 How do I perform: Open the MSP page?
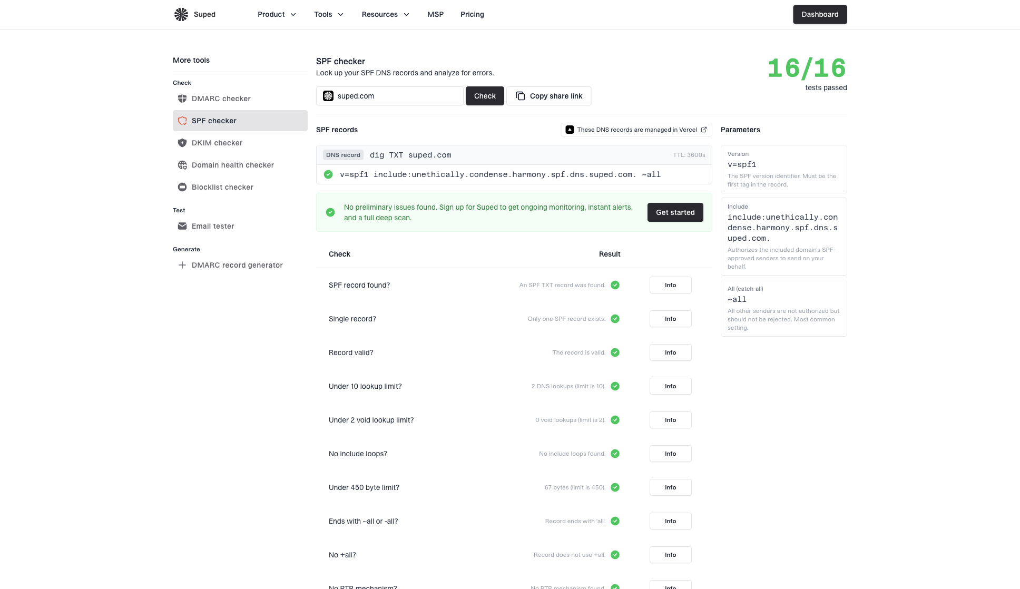coord(435,14)
